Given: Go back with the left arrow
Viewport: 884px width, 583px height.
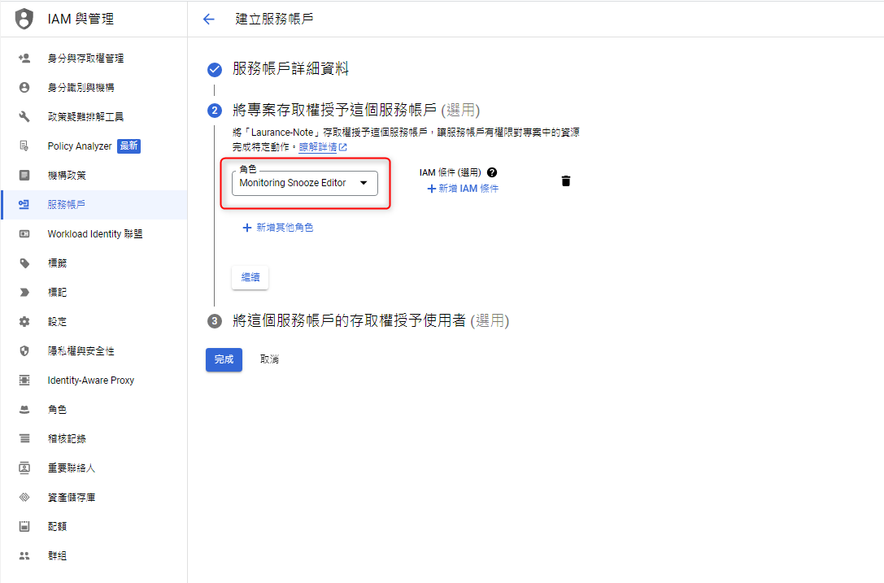Looking at the screenshot, I should (208, 20).
